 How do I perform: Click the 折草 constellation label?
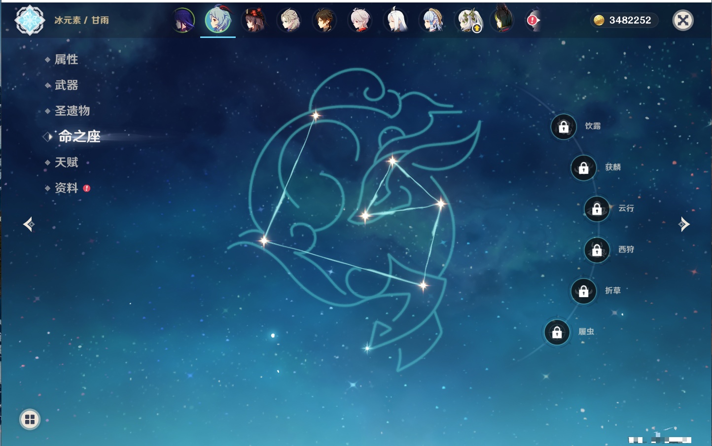coord(613,291)
